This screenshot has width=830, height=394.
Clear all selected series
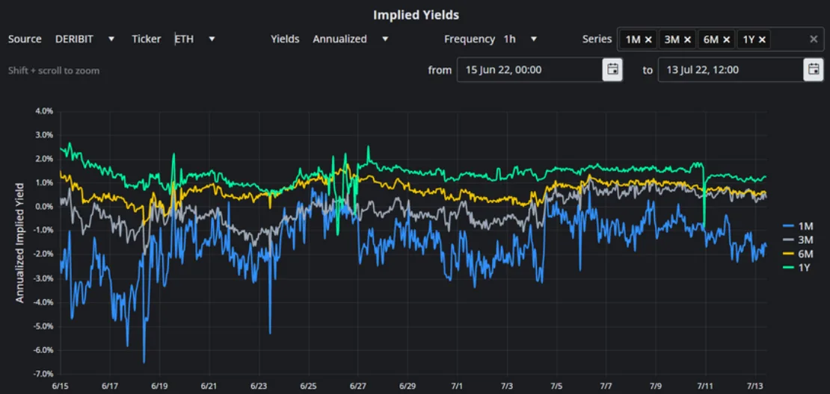pos(814,39)
